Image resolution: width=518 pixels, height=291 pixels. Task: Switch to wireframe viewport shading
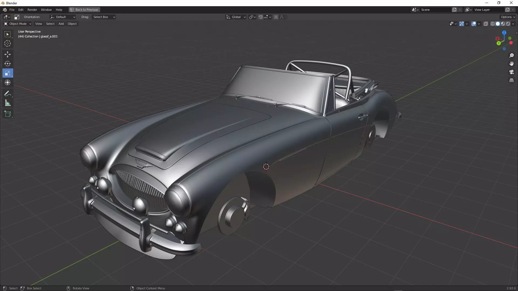tap(492, 24)
